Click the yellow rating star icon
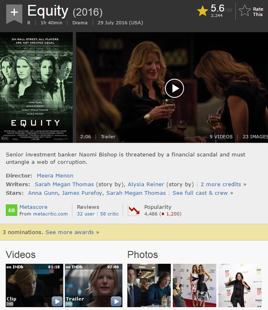The width and height of the screenshot is (268, 310). pyautogui.click(x=202, y=11)
